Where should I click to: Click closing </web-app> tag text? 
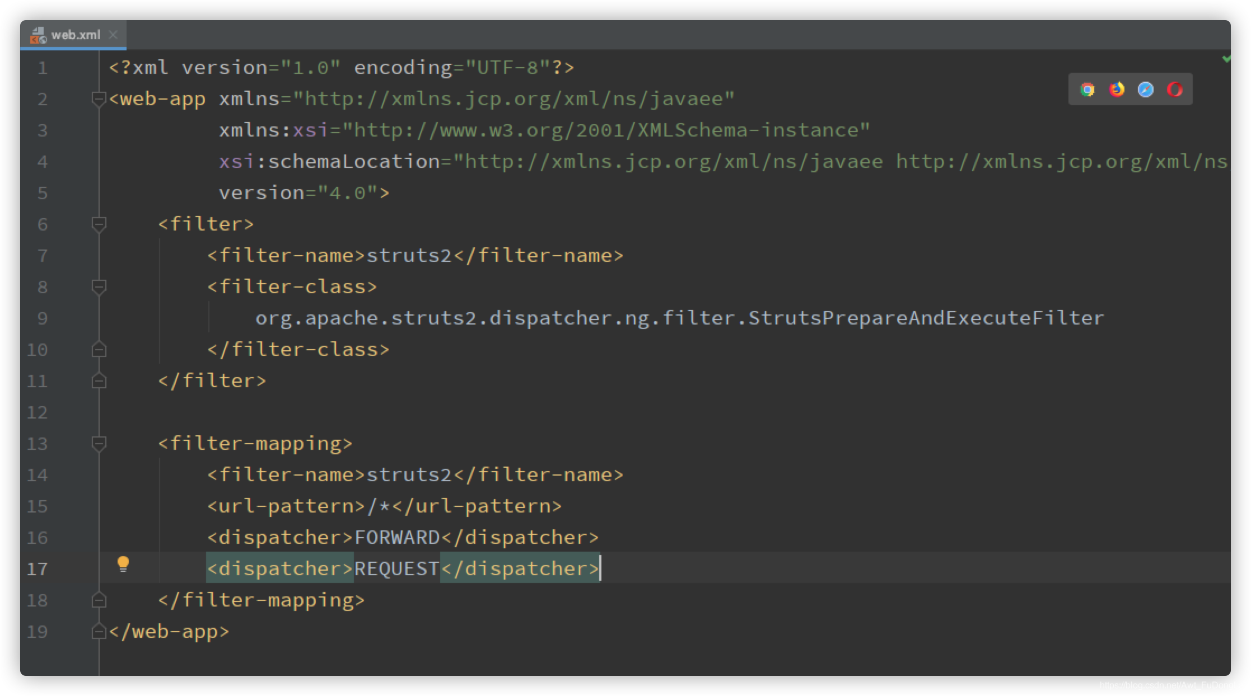[x=169, y=632]
